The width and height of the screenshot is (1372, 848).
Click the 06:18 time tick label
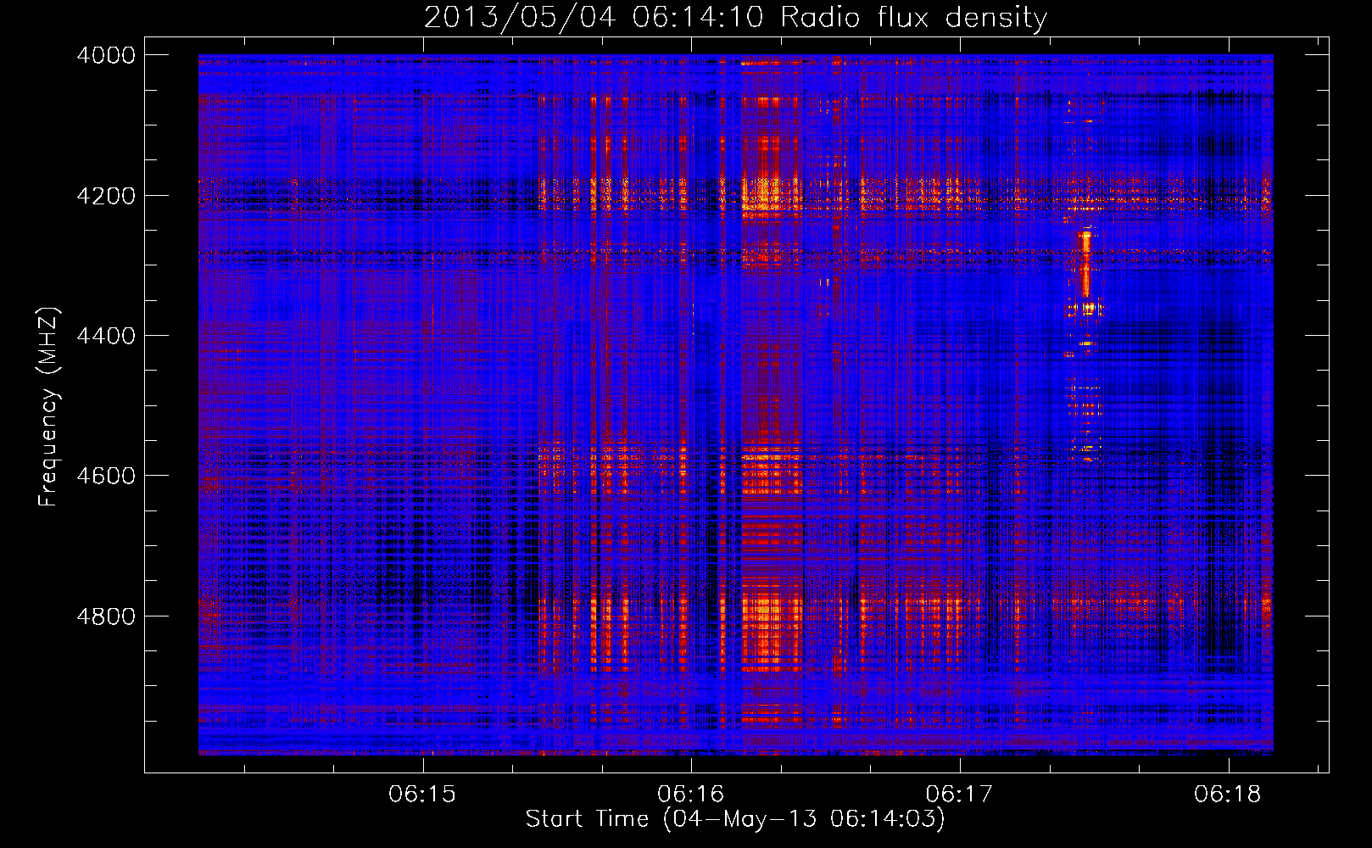1228,794
